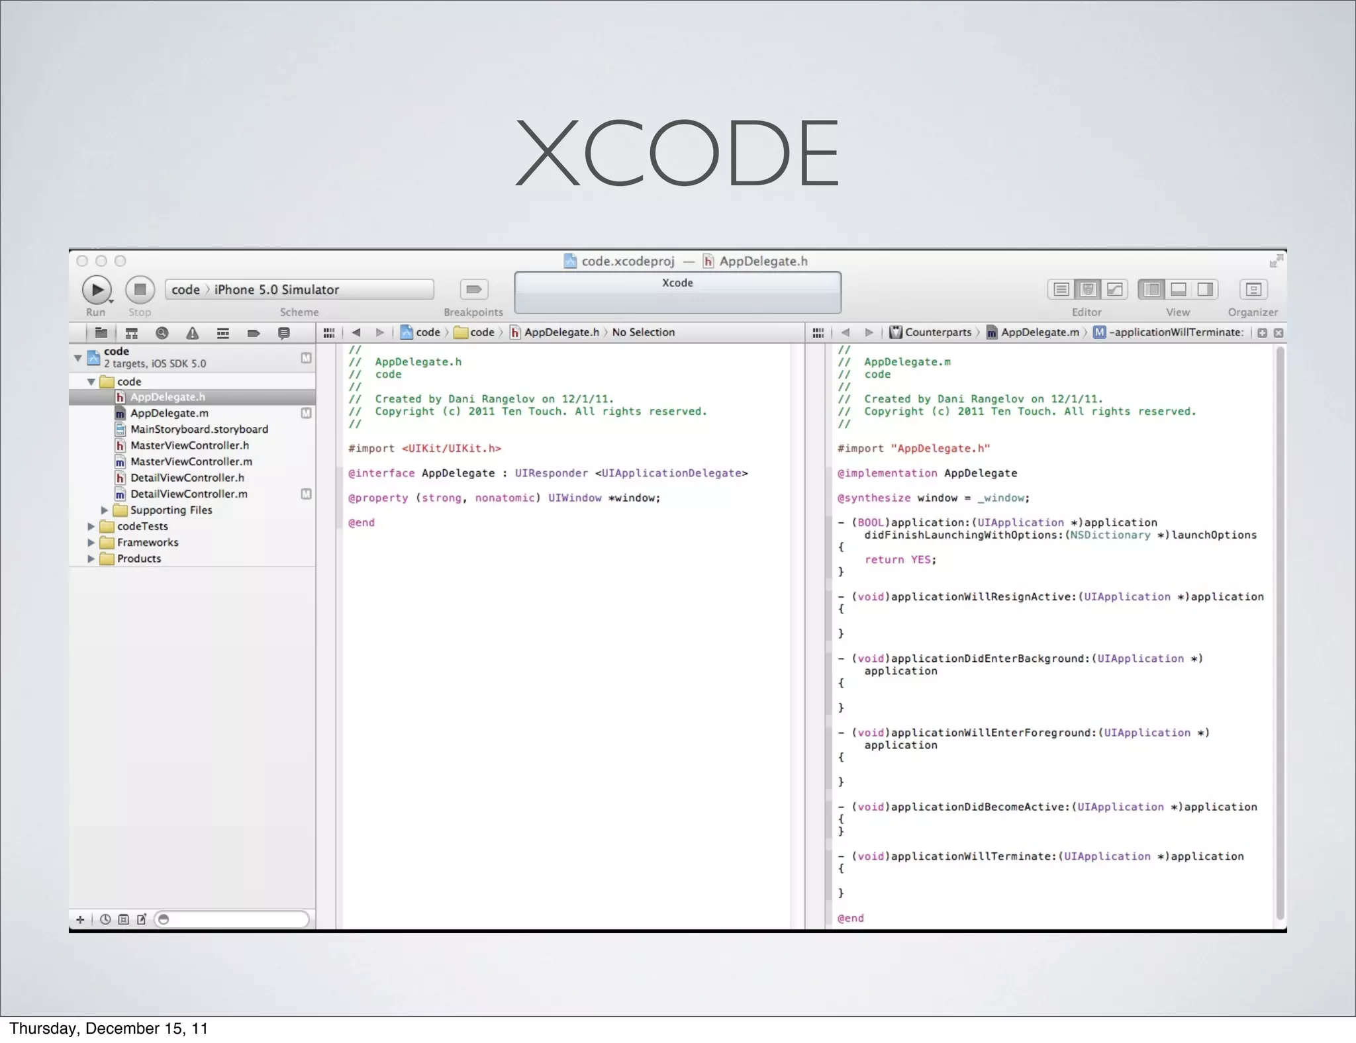The width and height of the screenshot is (1356, 1043).
Task: Show the Breakpoint navigator
Action: [x=253, y=333]
